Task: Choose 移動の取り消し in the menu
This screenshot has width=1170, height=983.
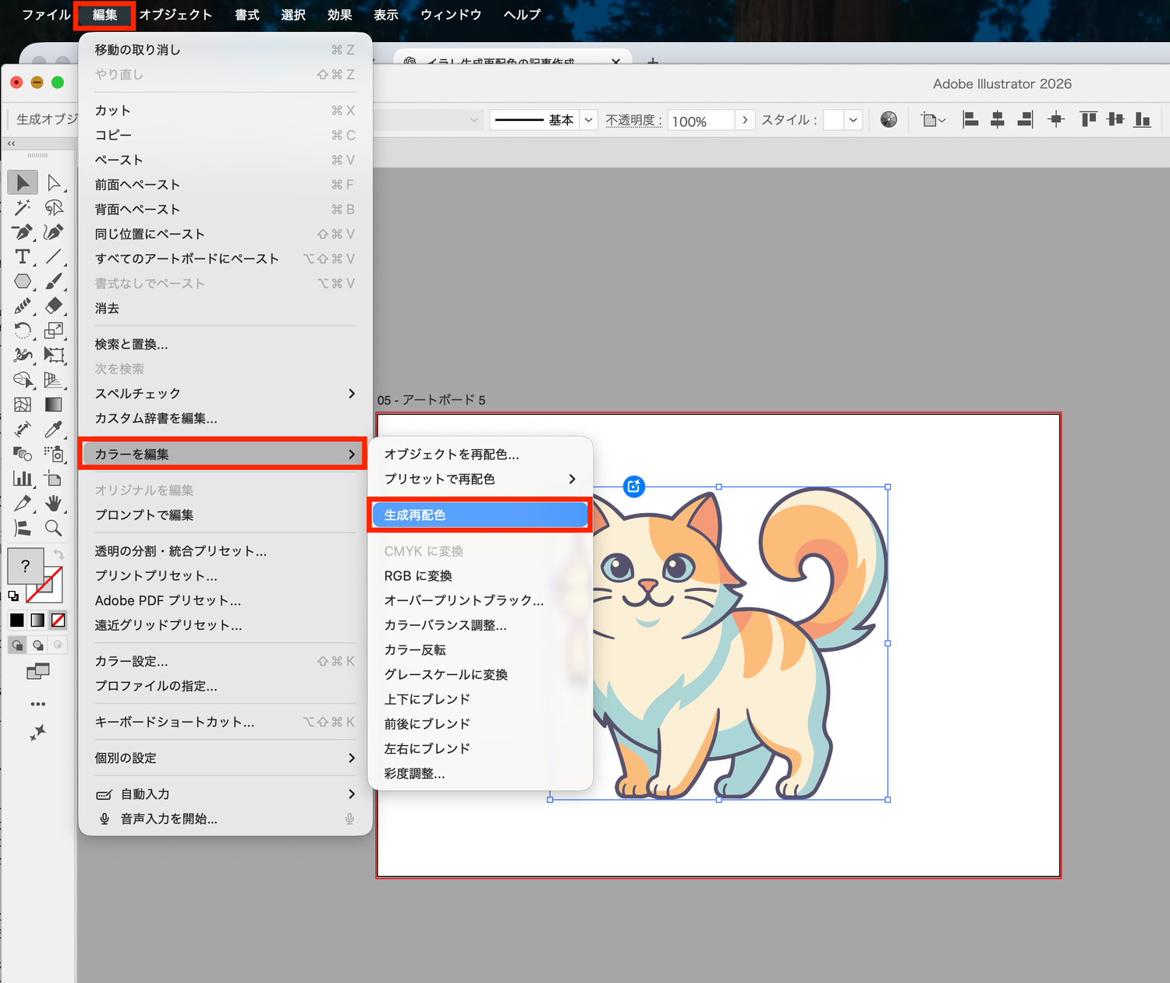Action: click(x=225, y=50)
